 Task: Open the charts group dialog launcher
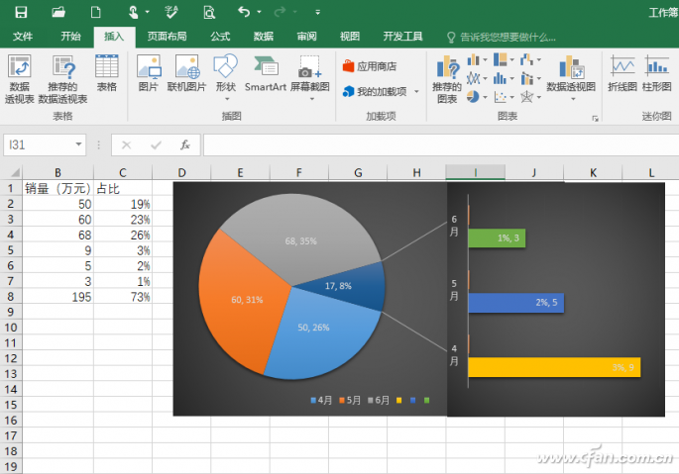tap(596, 118)
